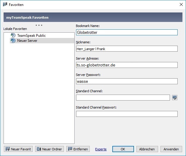Click into the Nickname input field

coord(127,49)
